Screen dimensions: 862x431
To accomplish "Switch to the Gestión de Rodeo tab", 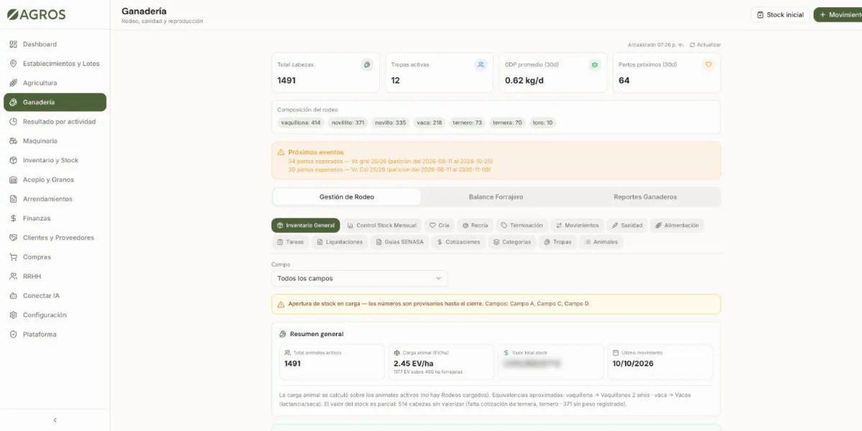I will (x=347, y=197).
